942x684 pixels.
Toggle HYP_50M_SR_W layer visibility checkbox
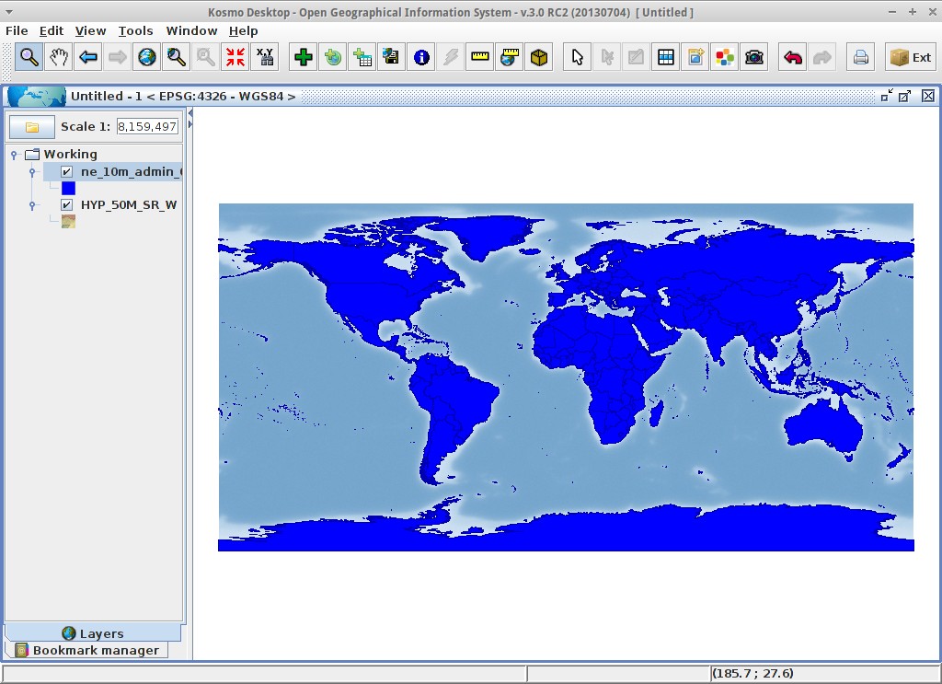coord(66,205)
